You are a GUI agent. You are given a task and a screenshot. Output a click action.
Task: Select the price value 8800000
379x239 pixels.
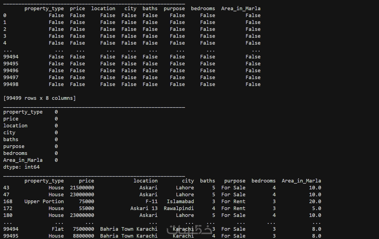(x=83, y=236)
